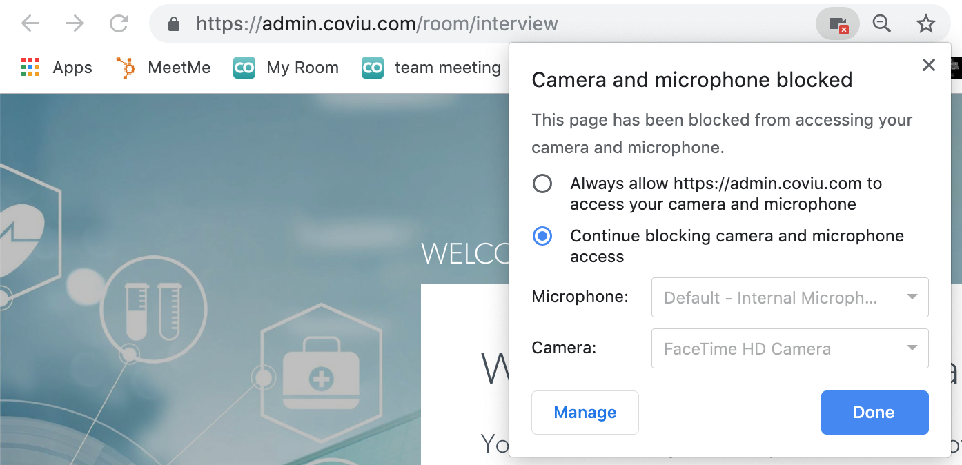Click the My Room Coviu bookmark icon
This screenshot has width=962, height=465.
tap(244, 68)
